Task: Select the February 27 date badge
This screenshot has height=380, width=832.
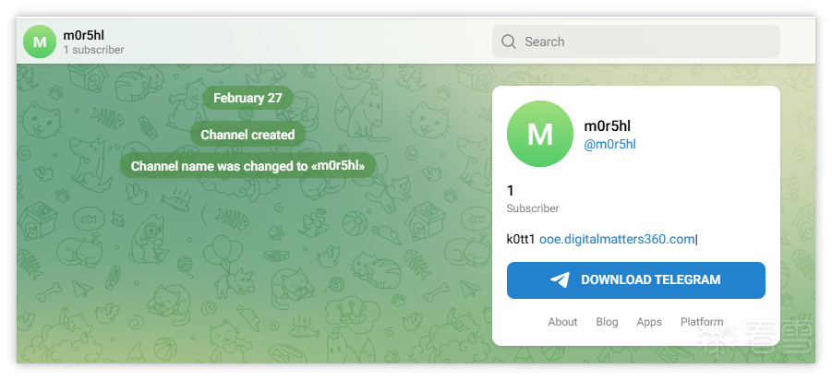Action: pos(247,98)
